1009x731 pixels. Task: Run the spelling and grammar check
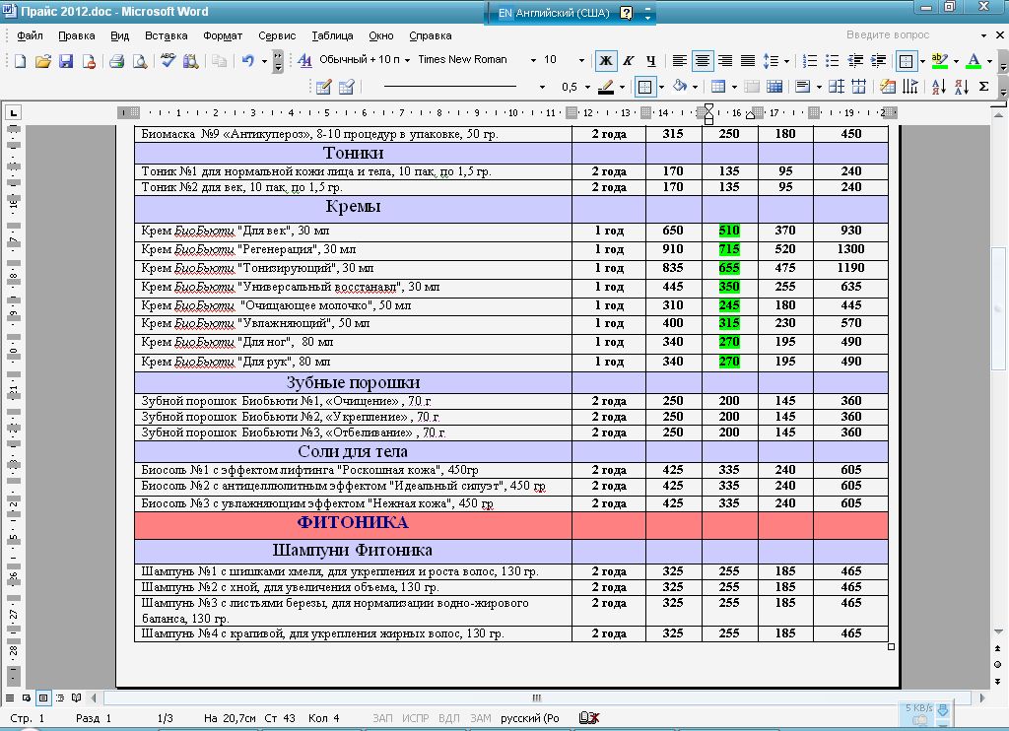pyautogui.click(x=168, y=61)
